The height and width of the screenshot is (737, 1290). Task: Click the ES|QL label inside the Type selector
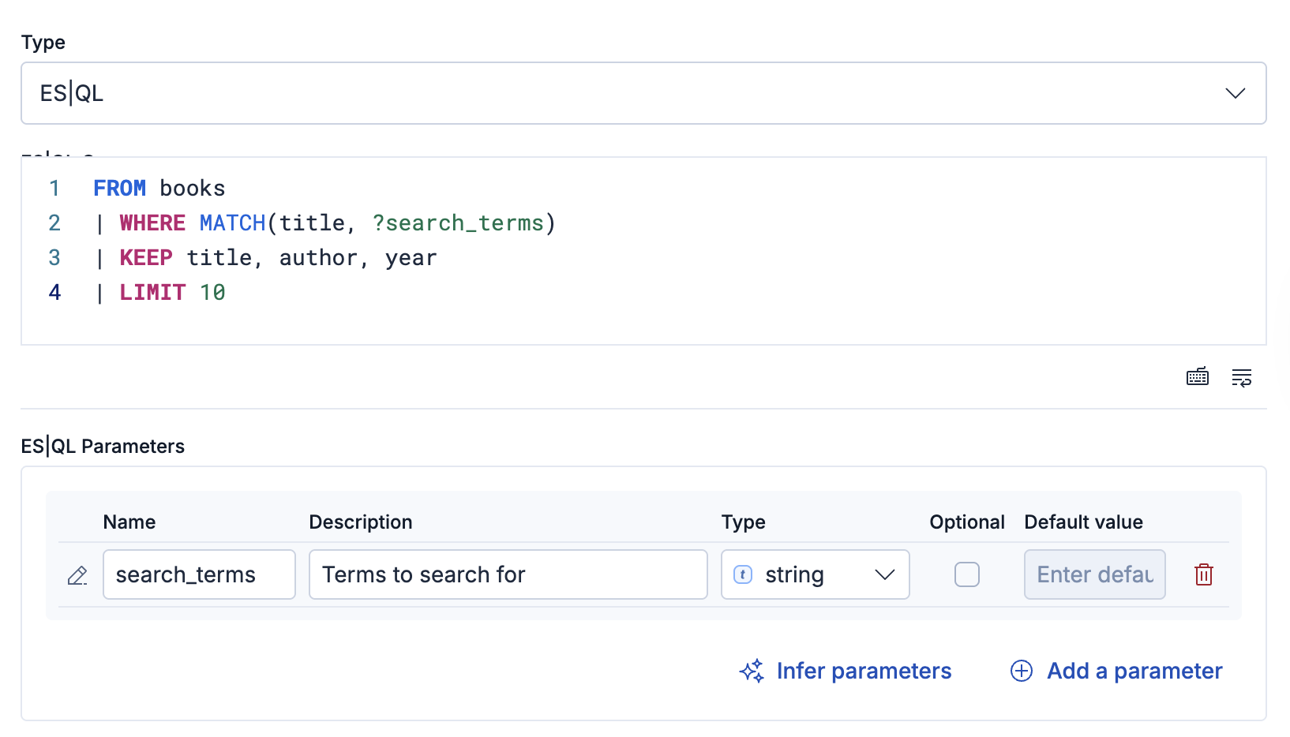pyautogui.click(x=71, y=93)
